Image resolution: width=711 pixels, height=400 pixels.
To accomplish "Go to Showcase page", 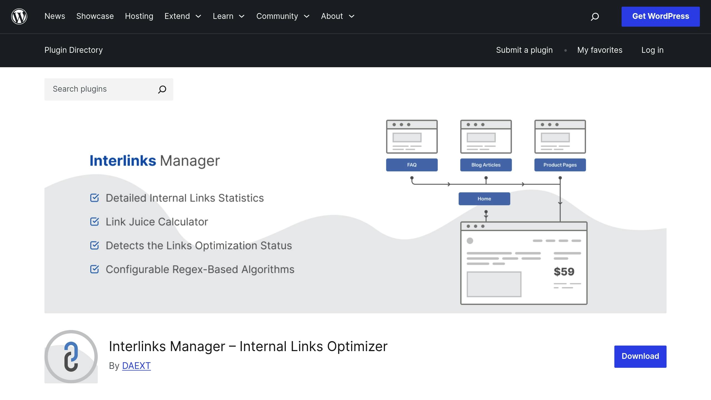I will pos(95,16).
